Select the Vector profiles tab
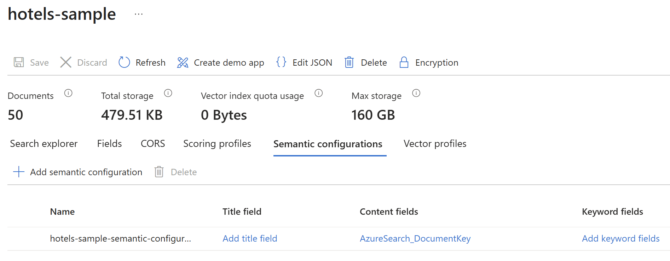This screenshot has height=261, width=670. point(435,144)
